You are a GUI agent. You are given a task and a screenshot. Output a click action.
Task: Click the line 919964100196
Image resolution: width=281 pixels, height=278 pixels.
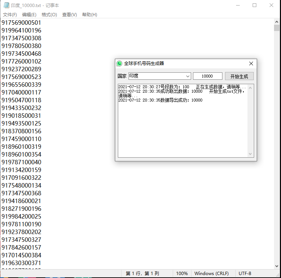(21, 30)
